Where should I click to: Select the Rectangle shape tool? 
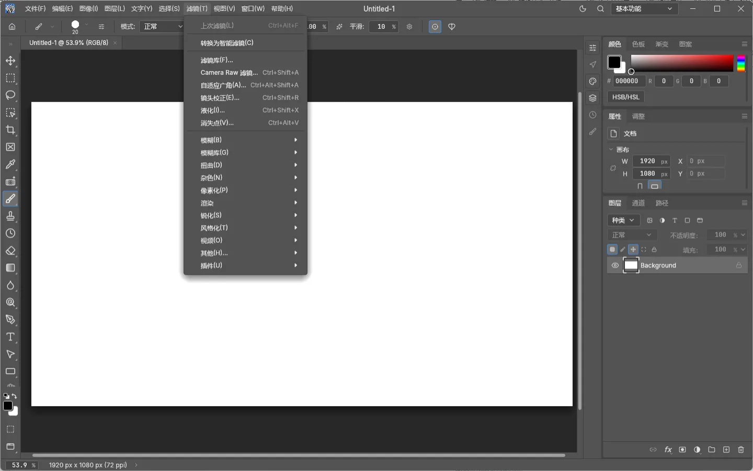[x=10, y=372]
